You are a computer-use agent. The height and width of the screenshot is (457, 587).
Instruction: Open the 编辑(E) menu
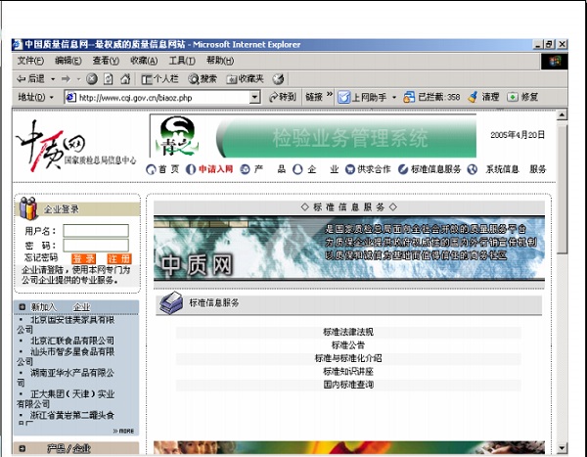pyautogui.click(x=68, y=61)
